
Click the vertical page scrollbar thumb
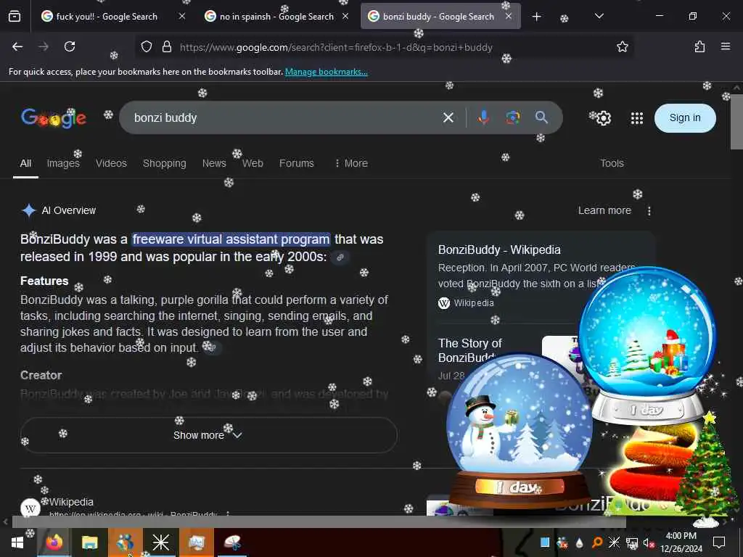[736, 122]
